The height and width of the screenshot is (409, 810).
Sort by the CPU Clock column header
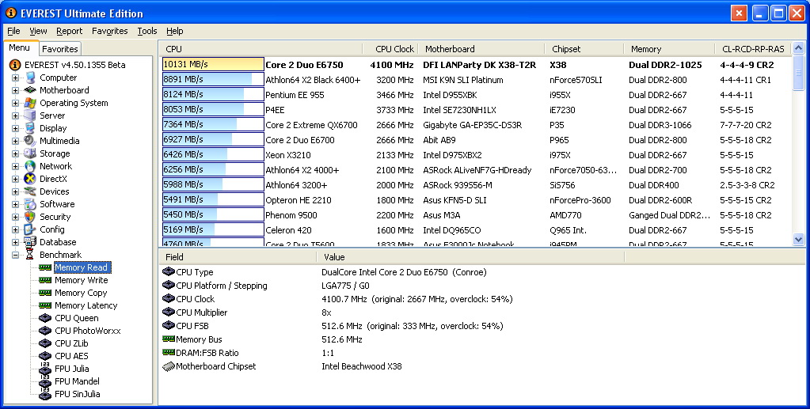click(390, 49)
